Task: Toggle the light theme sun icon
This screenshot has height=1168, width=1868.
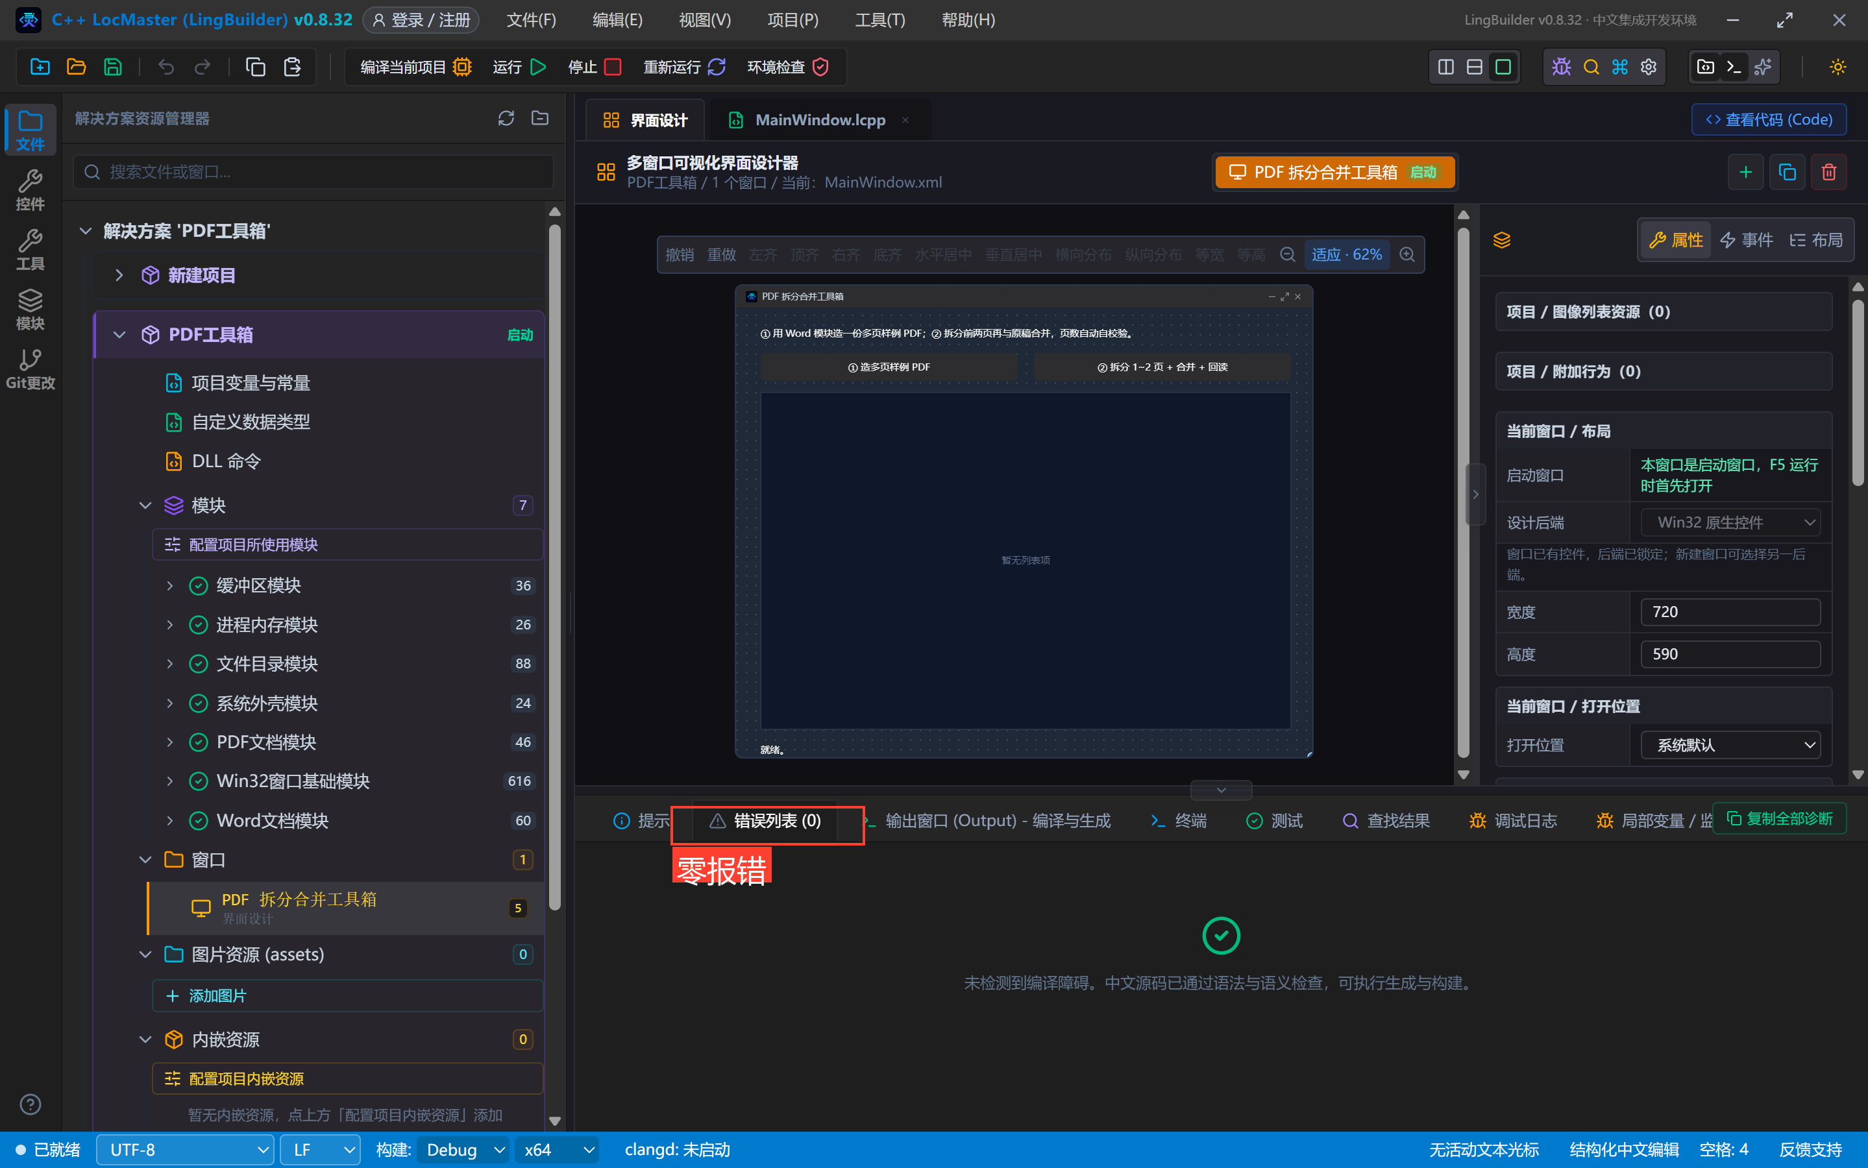Action: click(x=1837, y=67)
